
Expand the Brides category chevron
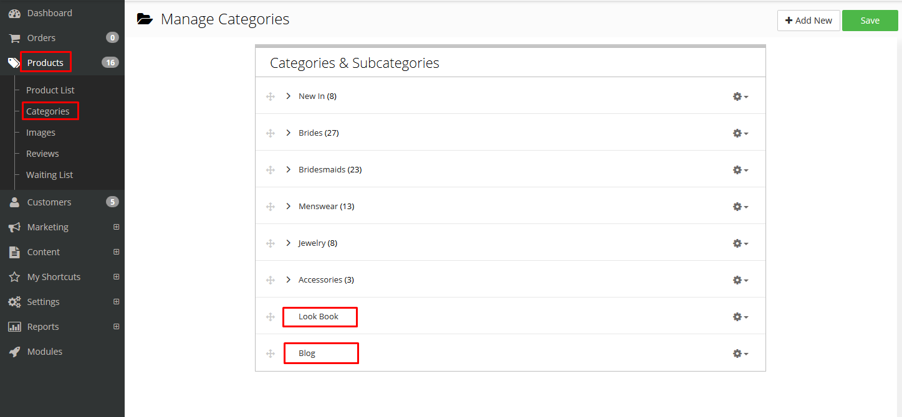(288, 133)
